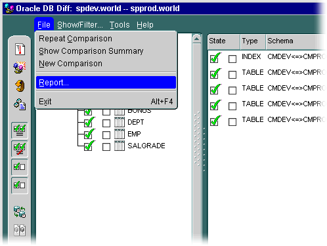Click the double-checkmark with red strike button

(x=20, y=149)
